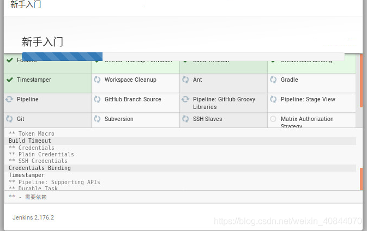This screenshot has width=367, height=231.
Task: Click the spinner icon next to Gradle
Action: [273, 80]
